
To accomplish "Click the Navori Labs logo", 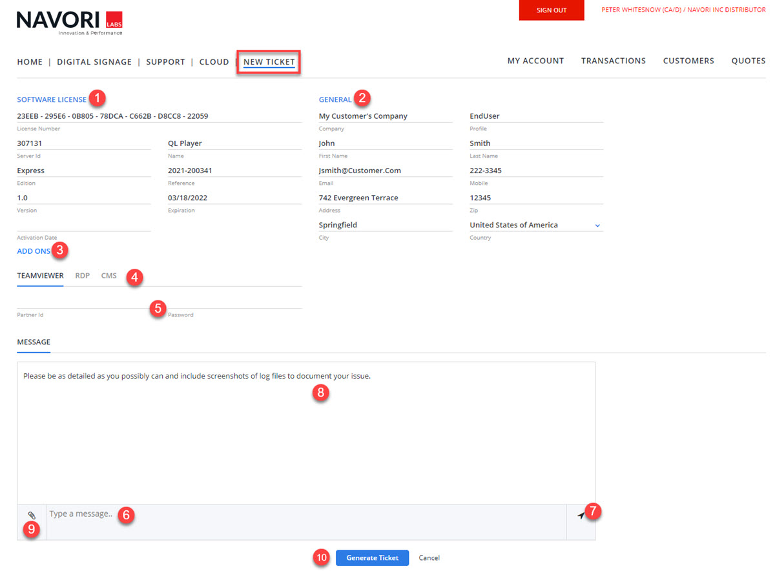I will tap(69, 22).
